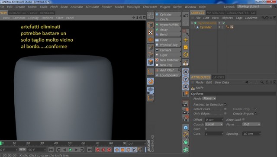Click the Physical Sky command button
The height and width of the screenshot is (157, 277).
click(168, 45)
